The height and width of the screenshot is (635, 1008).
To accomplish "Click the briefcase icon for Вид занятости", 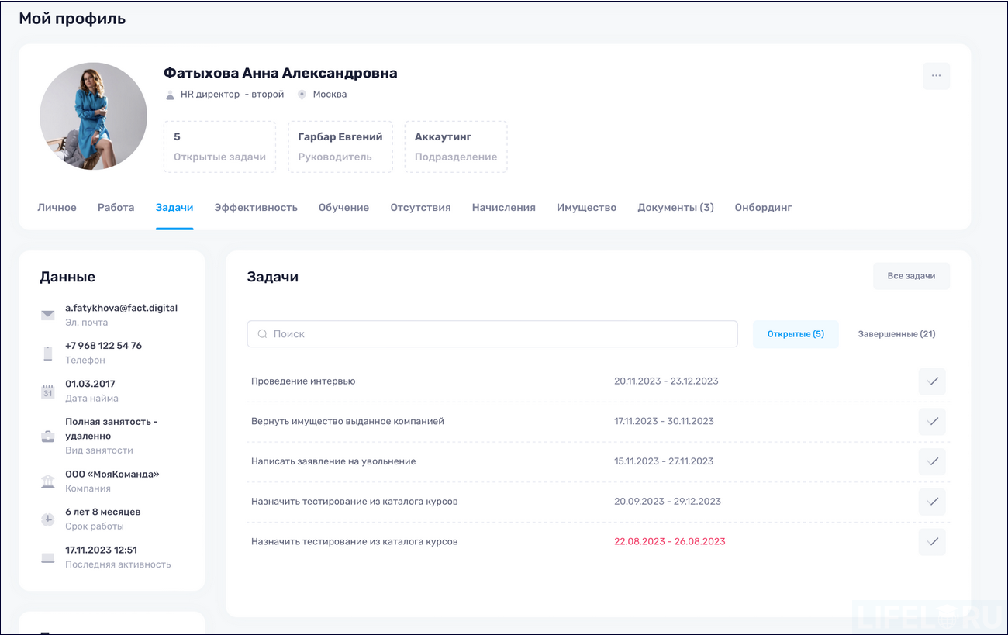I will click(48, 435).
